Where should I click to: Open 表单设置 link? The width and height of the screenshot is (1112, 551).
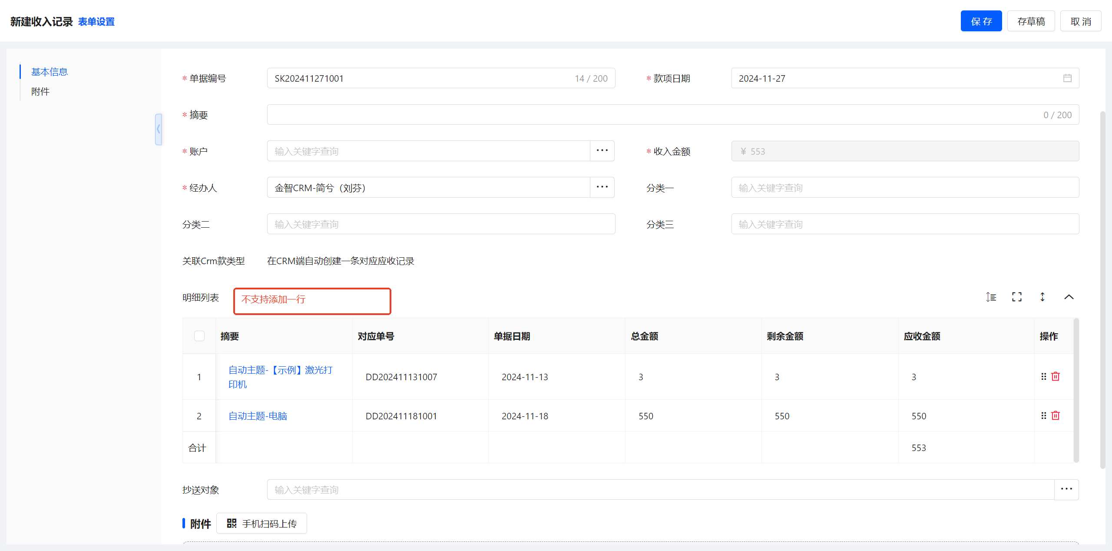click(96, 21)
